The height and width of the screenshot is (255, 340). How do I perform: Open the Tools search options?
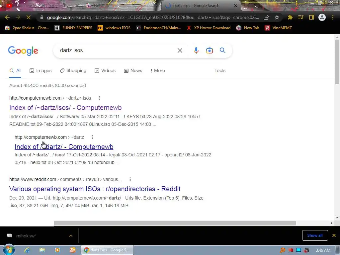220,70
